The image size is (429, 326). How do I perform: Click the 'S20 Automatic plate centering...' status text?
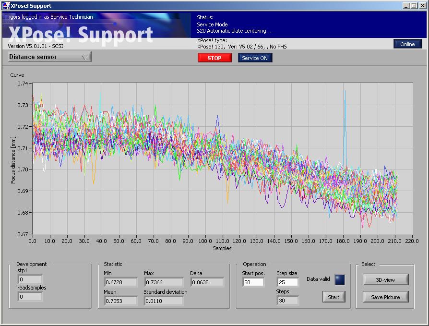click(x=234, y=31)
